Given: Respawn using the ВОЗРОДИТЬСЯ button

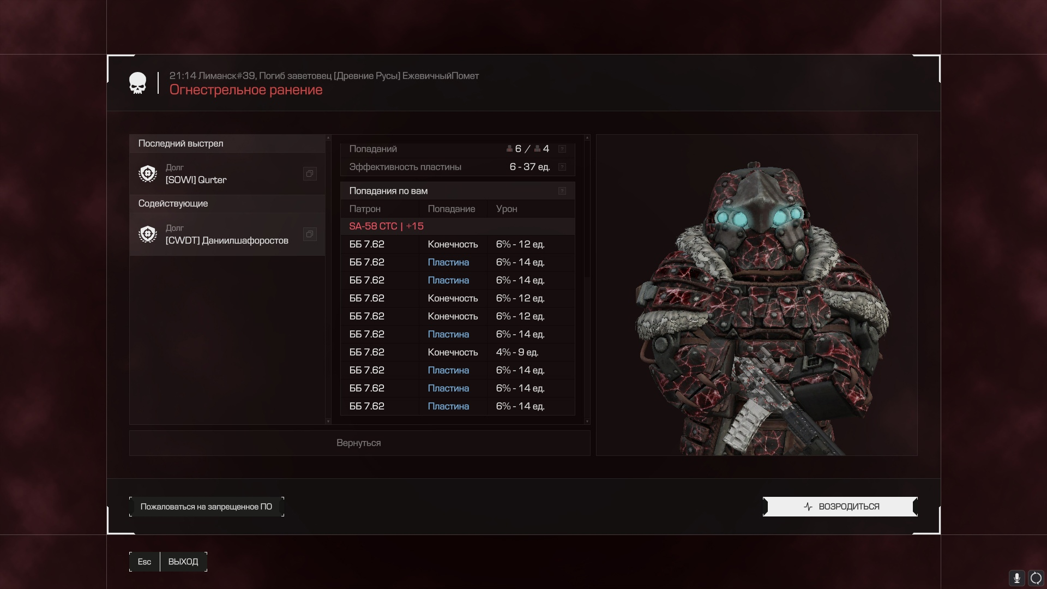Looking at the screenshot, I should click(x=840, y=507).
